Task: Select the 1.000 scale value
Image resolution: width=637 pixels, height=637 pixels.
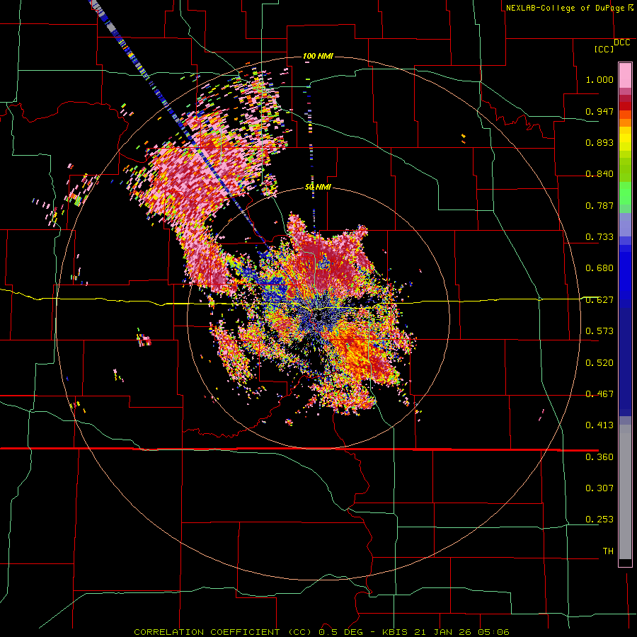Action: (x=599, y=79)
